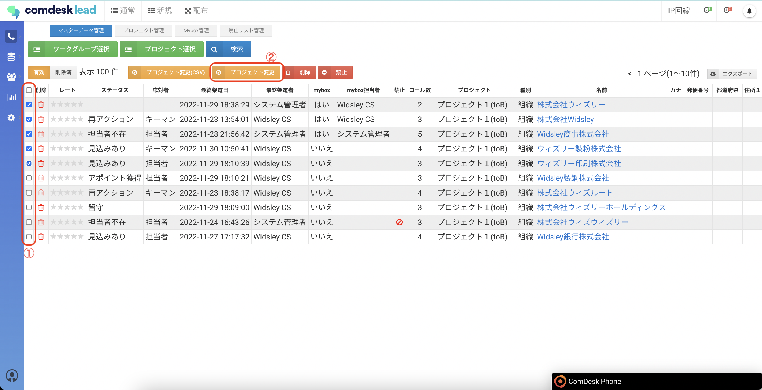Open the bar chart reports sidebar icon
Image resolution: width=762 pixels, height=390 pixels.
tap(12, 97)
